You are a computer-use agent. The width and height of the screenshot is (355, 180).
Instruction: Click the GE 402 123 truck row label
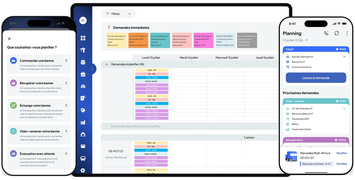pos(116,151)
